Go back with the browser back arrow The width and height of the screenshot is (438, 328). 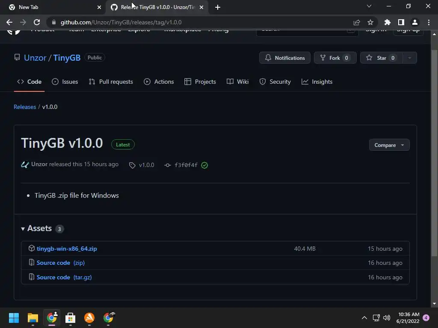9,22
